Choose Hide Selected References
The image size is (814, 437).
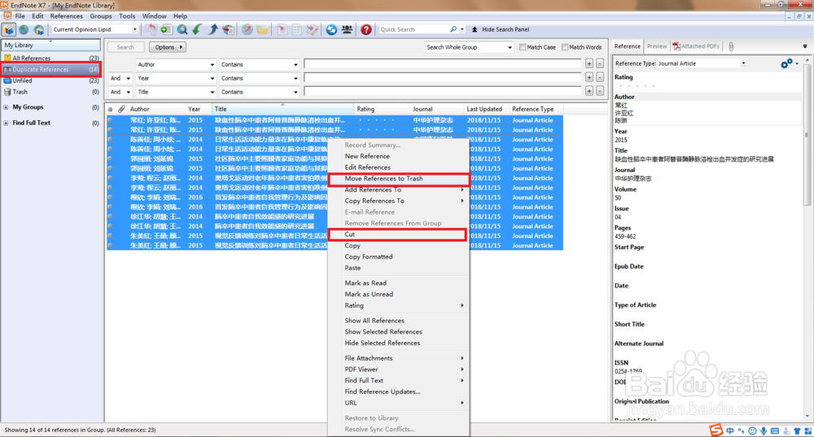pos(382,344)
